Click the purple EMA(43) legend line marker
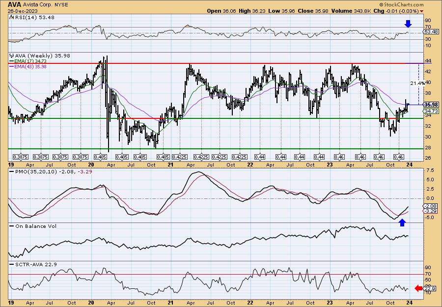This screenshot has width=442, height=307. pos(11,66)
